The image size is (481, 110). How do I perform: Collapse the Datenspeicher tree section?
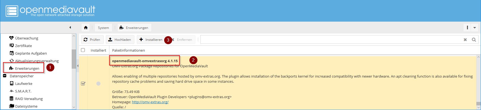click(x=5, y=76)
